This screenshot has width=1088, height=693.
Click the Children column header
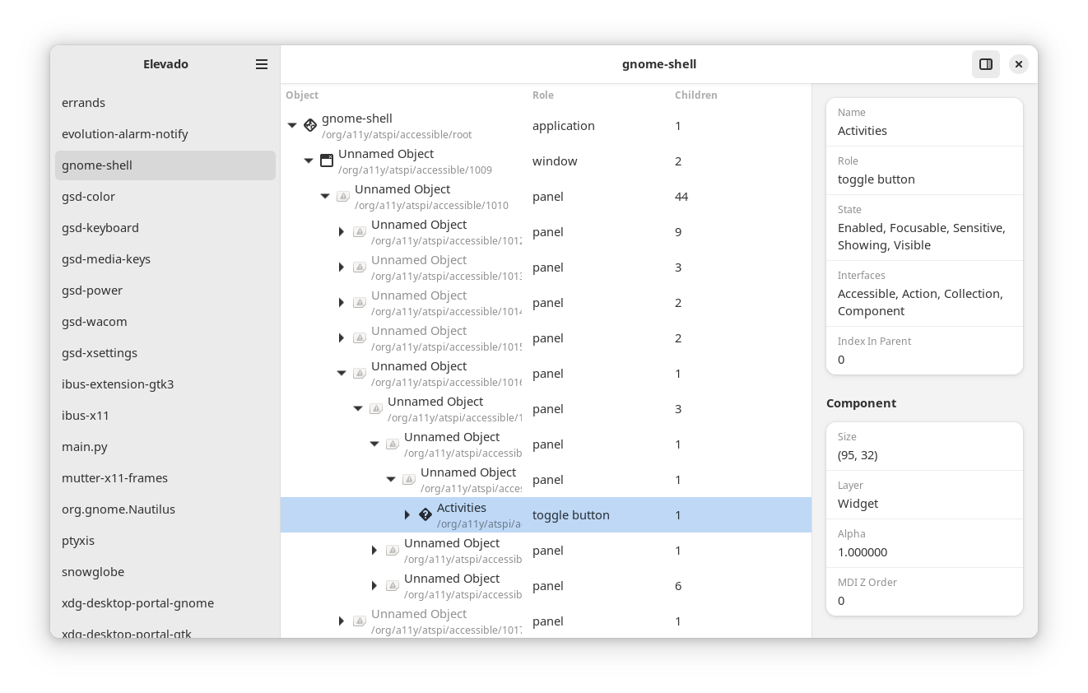pos(696,95)
